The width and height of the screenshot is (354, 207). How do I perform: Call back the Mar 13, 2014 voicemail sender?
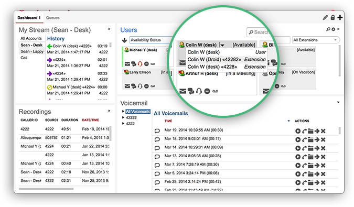coord(304,157)
